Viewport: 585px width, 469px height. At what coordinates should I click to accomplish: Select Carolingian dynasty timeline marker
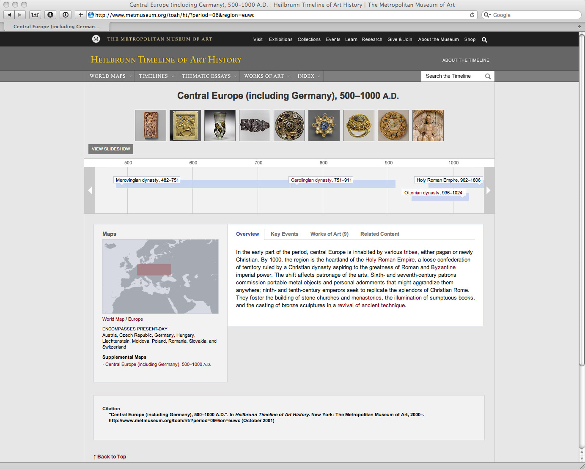point(321,180)
